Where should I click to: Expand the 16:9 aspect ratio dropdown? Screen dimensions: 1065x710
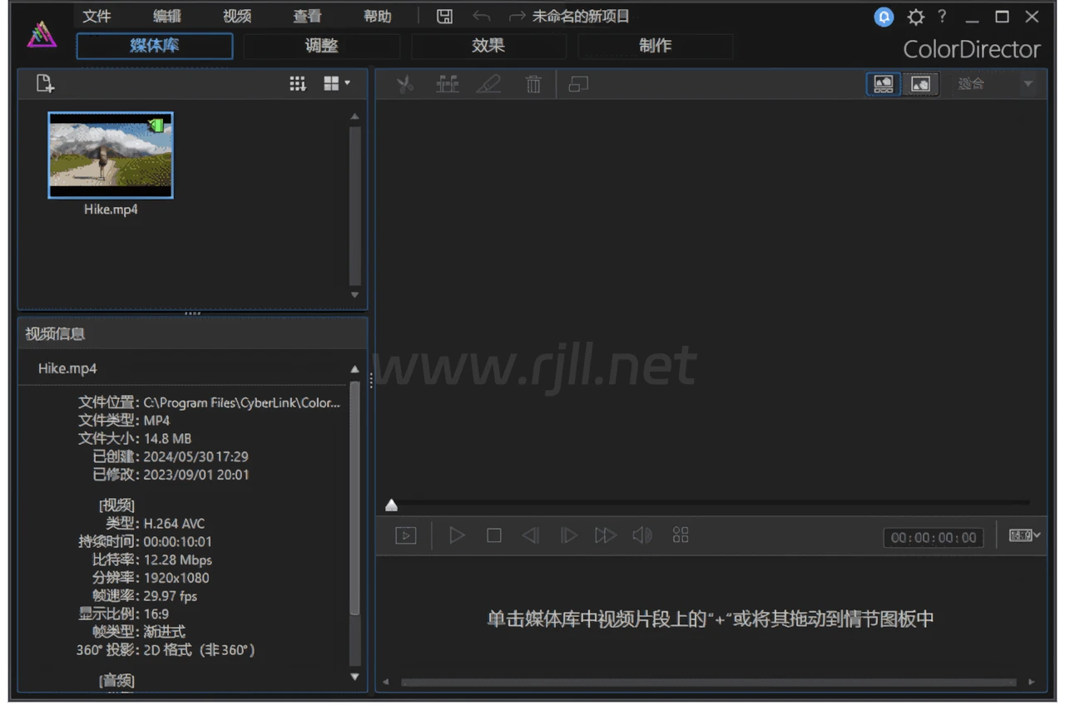1025,536
